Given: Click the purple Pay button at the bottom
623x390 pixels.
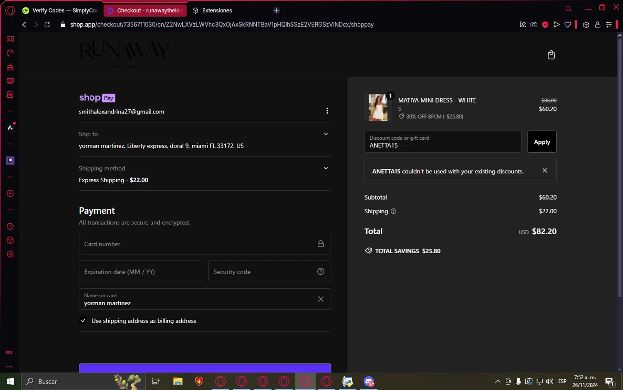Looking at the screenshot, I should [205, 368].
